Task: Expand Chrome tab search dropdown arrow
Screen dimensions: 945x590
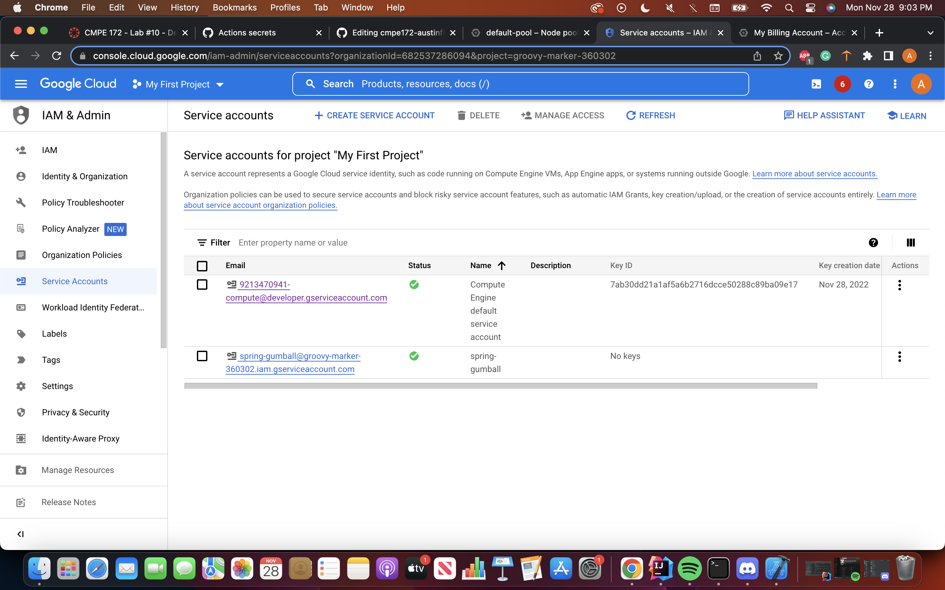Action: pos(931,33)
